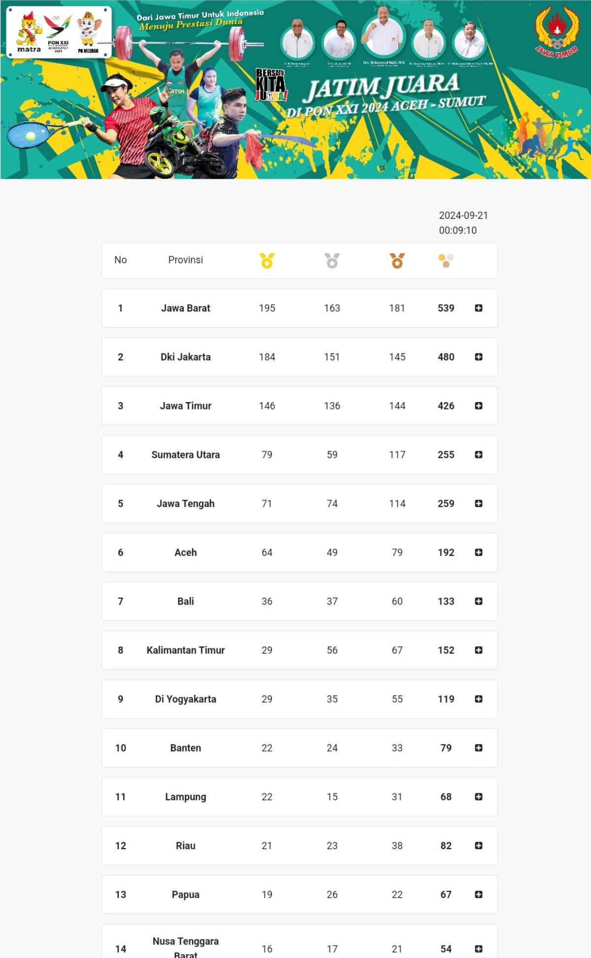This screenshot has width=591, height=958.
Task: Expand Kalimantan Timur row details
Action: tap(478, 650)
